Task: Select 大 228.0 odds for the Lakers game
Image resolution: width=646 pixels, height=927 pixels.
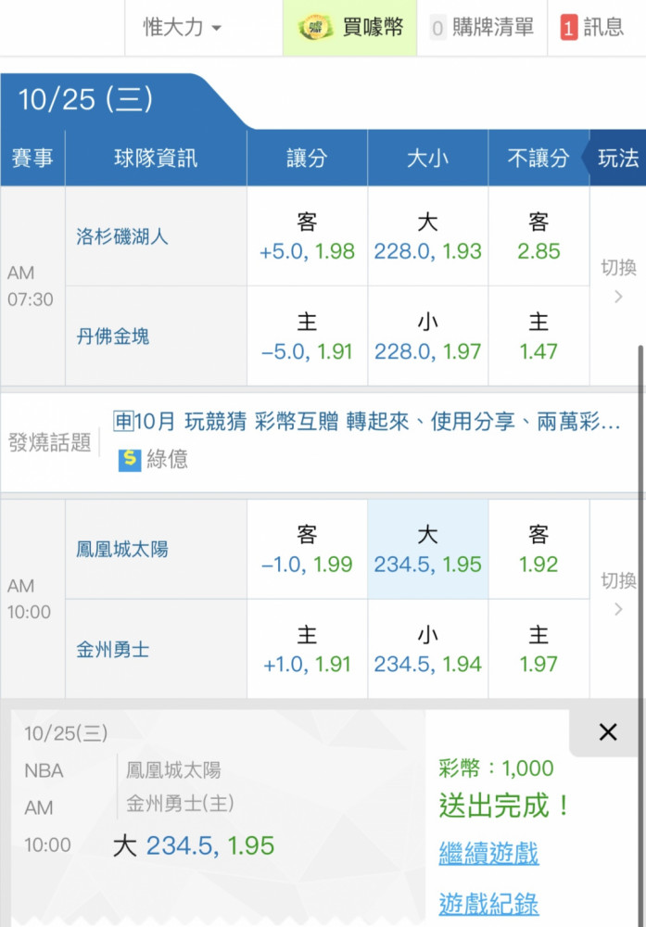Action: pos(427,236)
